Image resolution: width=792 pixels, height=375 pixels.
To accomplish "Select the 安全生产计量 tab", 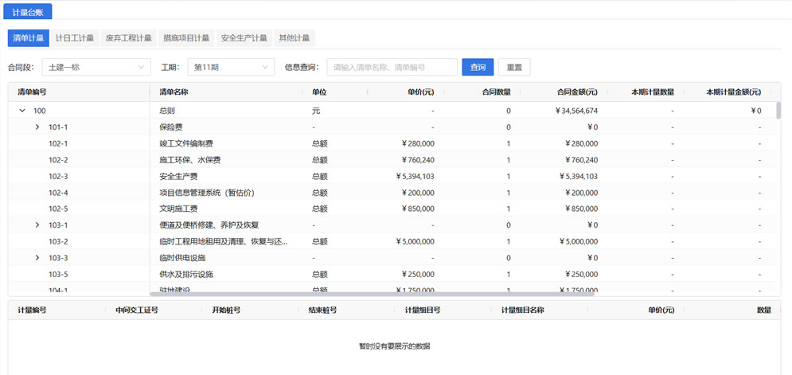I will [x=244, y=38].
